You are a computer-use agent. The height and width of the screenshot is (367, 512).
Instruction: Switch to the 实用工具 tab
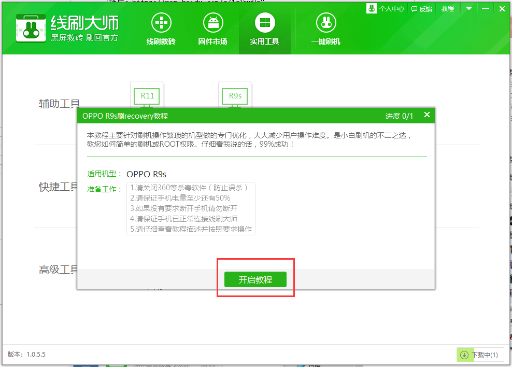[x=265, y=29]
